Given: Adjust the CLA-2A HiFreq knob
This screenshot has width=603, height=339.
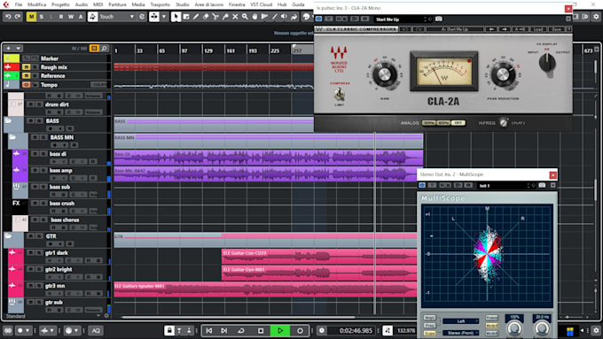Looking at the screenshot, I should click(504, 123).
